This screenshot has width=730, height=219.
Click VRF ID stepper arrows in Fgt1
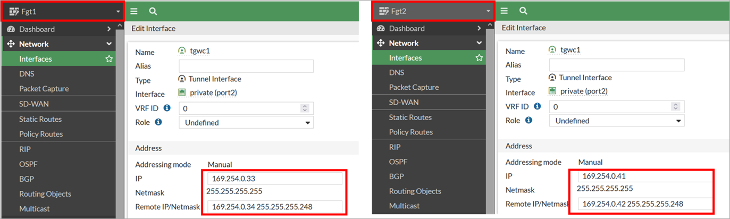point(305,108)
